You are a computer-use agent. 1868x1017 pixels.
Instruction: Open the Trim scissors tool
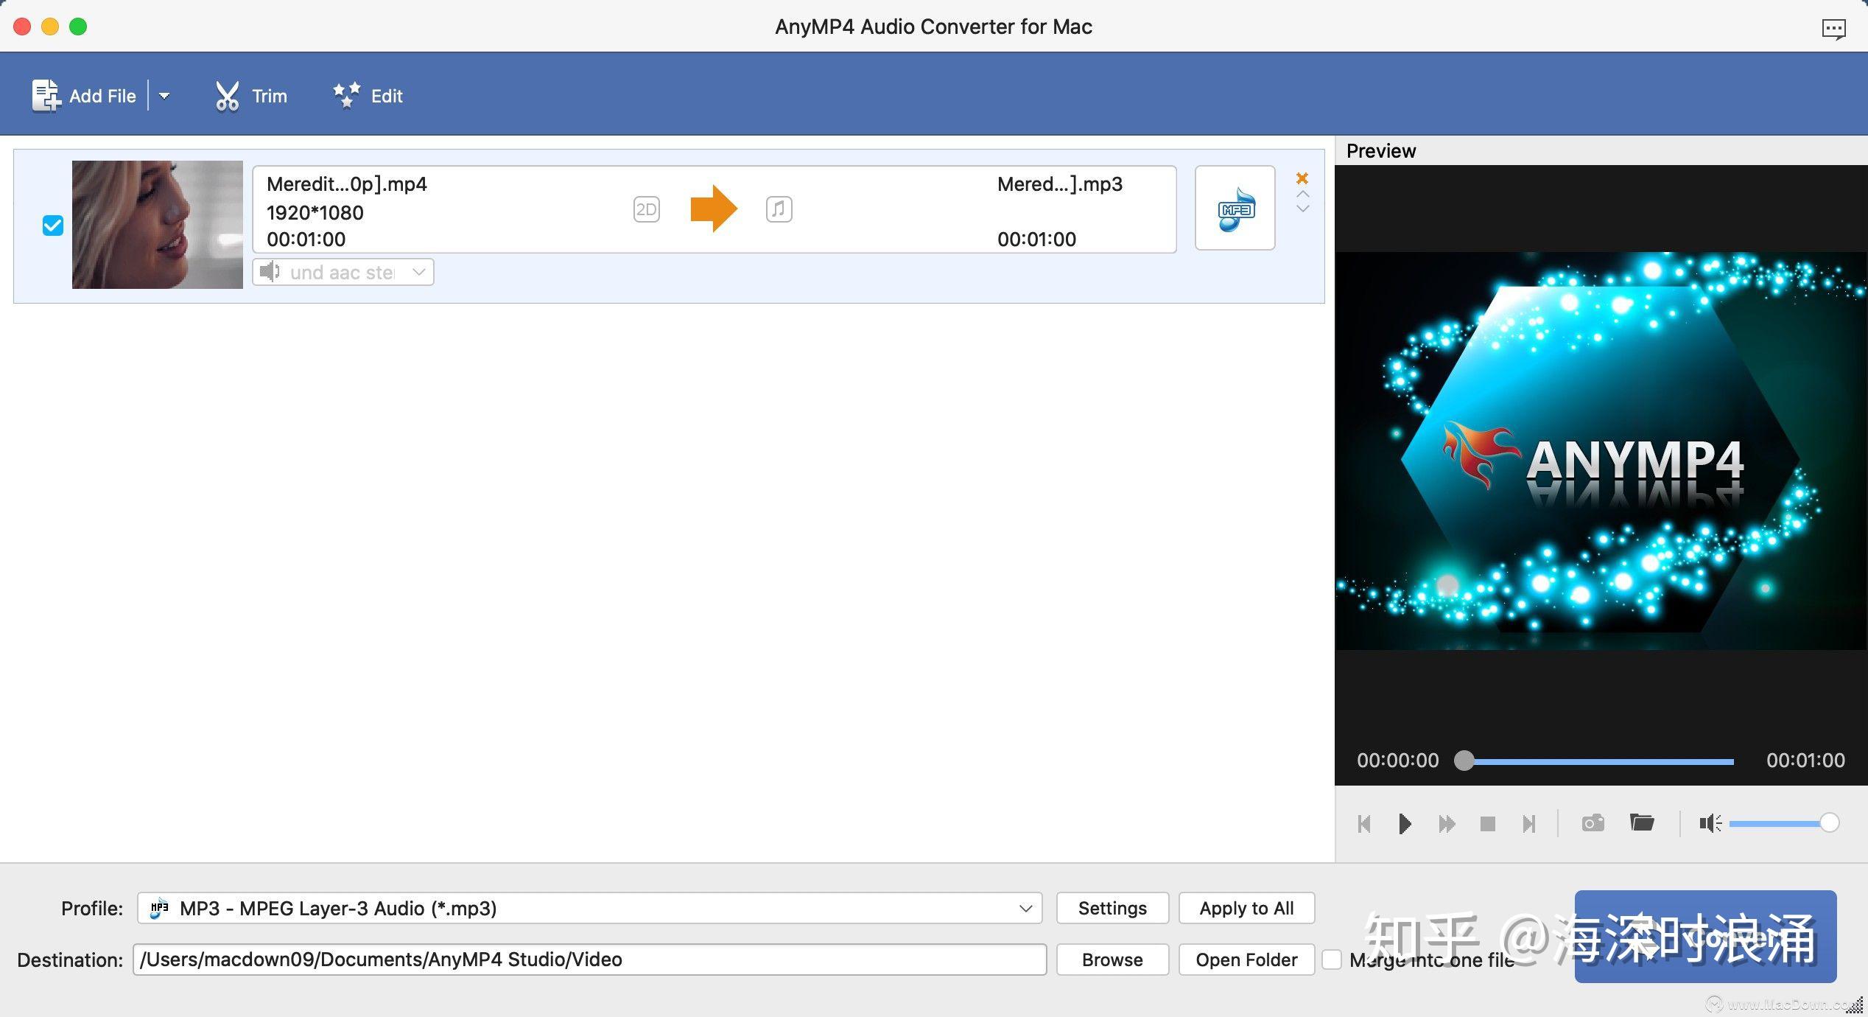tap(227, 96)
